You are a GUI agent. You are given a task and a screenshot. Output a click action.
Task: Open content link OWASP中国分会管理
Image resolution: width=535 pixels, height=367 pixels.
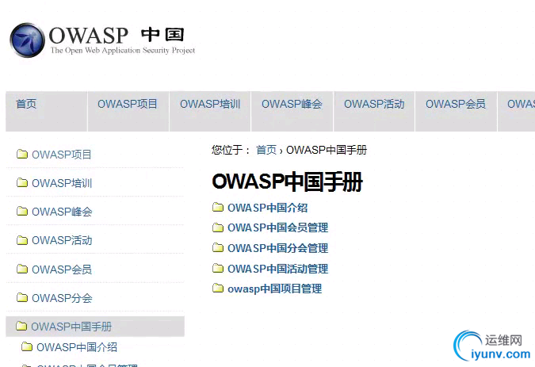click(277, 248)
